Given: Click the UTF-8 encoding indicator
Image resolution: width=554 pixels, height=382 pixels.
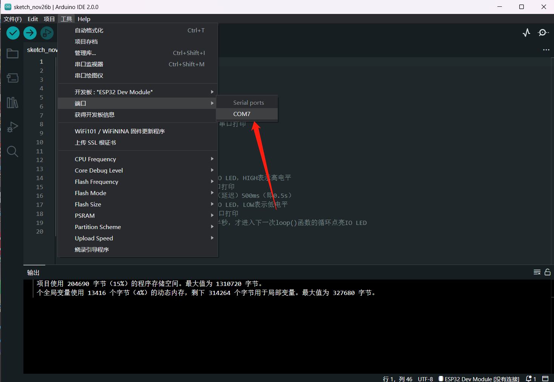Looking at the screenshot, I should [x=425, y=379].
